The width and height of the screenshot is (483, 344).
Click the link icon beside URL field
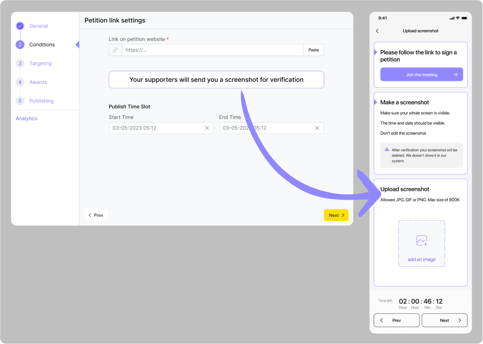(x=115, y=50)
